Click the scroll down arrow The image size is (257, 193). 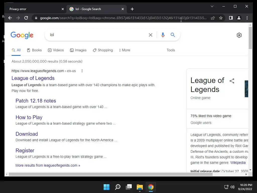pyautogui.click(x=250, y=170)
